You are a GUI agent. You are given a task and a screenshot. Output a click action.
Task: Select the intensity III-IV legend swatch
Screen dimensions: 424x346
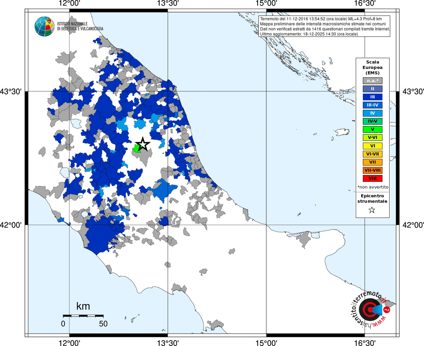pos(373,105)
